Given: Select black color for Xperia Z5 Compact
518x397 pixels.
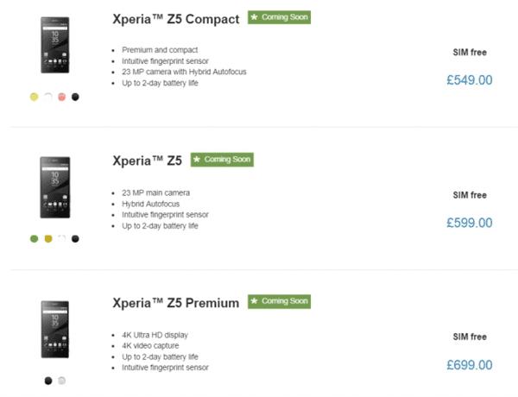Looking at the screenshot, I should click(x=75, y=97).
